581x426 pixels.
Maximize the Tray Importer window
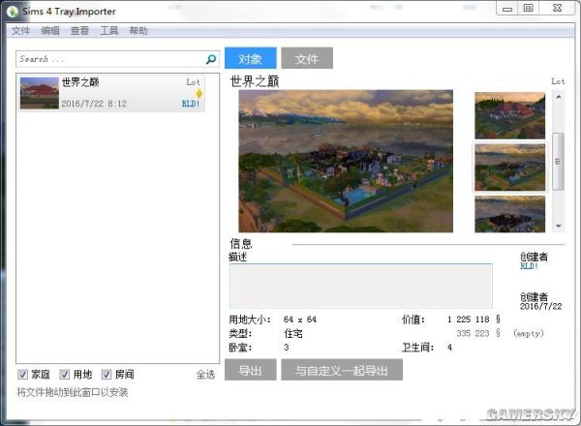[528, 8]
